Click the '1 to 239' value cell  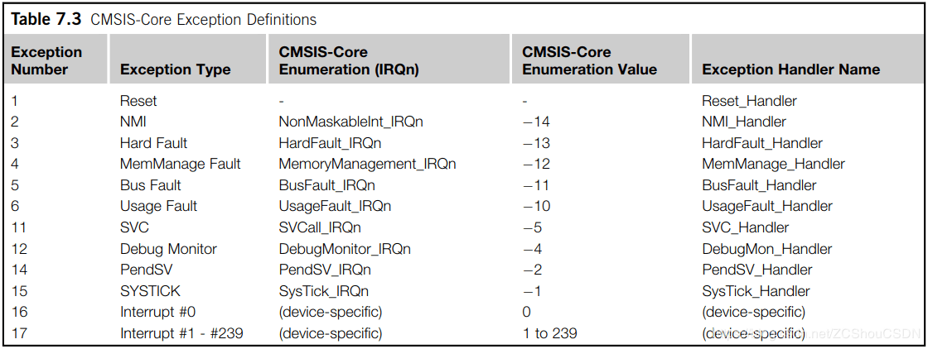click(549, 333)
